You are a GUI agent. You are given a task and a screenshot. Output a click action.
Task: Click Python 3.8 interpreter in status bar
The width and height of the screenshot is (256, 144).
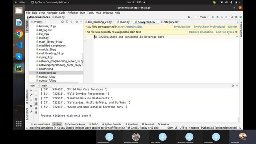coord(219,128)
